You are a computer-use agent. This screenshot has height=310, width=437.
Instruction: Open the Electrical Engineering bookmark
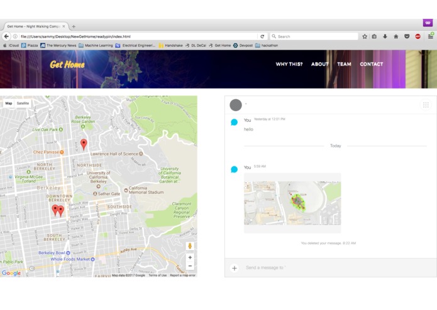[x=135, y=45]
